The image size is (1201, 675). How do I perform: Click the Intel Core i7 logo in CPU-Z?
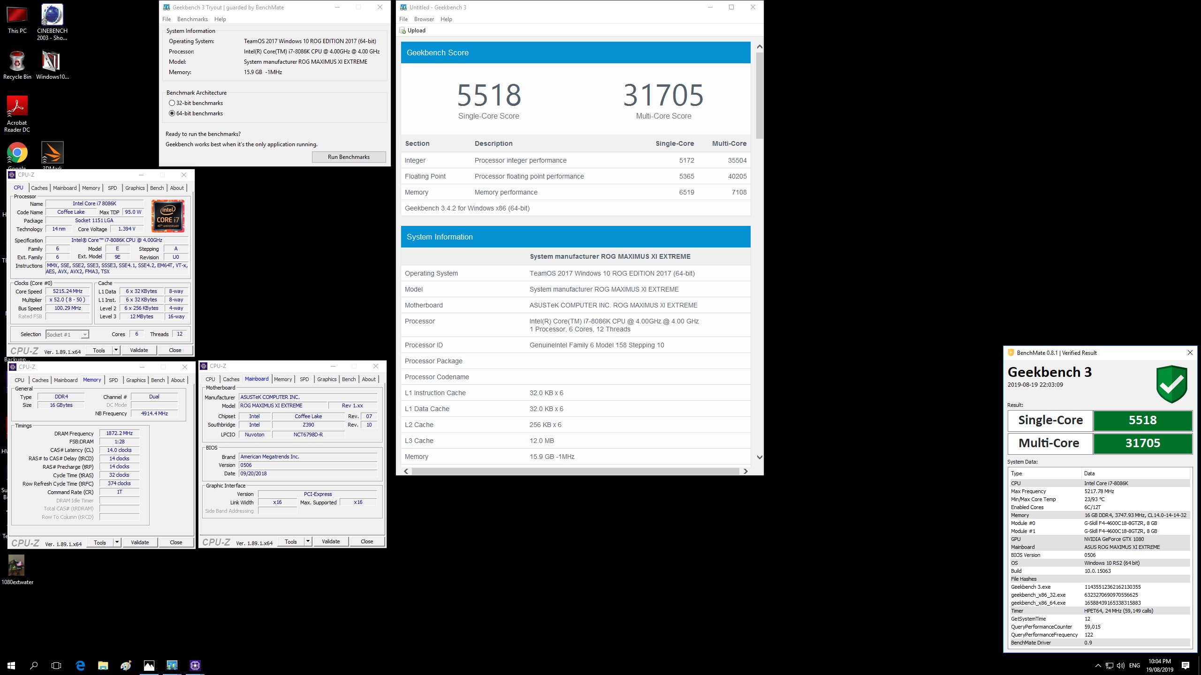168,216
